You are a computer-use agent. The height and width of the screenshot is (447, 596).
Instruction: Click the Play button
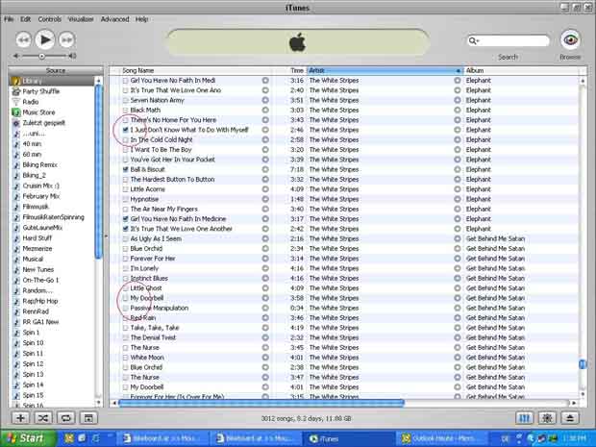[45, 39]
